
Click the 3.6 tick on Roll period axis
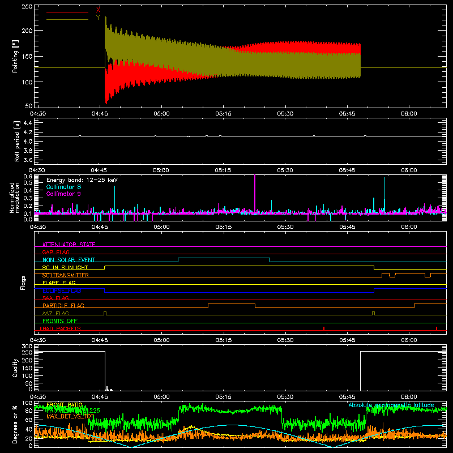pyautogui.click(x=28, y=160)
